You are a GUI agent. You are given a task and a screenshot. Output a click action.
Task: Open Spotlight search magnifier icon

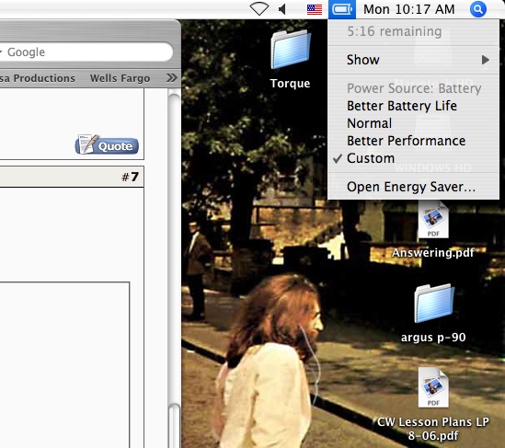coord(478,9)
